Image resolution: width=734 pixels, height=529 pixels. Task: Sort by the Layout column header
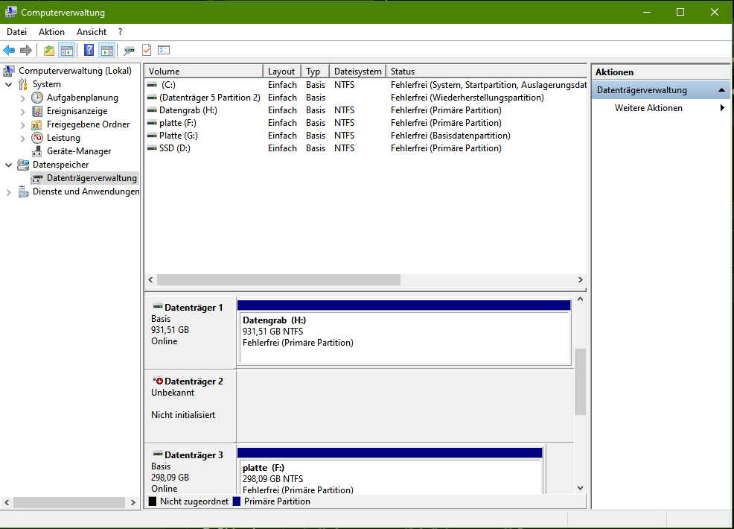pyautogui.click(x=282, y=72)
